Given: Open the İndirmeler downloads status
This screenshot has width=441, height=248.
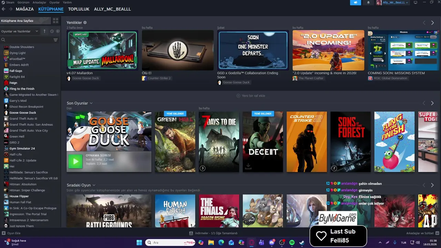Looking at the screenshot, I should [214, 233].
